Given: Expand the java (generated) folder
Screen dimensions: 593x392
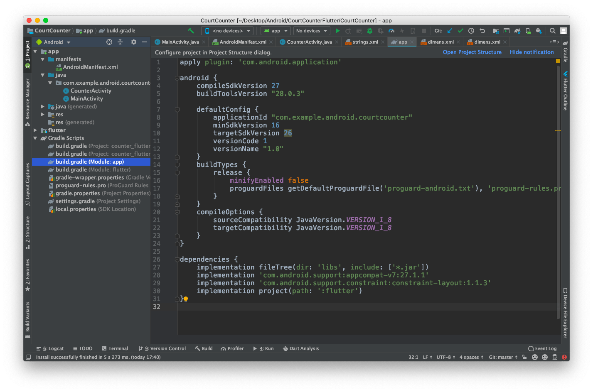Looking at the screenshot, I should [43, 107].
